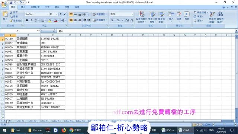Screen dimensions: 238x134
Task: Insert cells using Insert button
Action: [x=171, y=17]
